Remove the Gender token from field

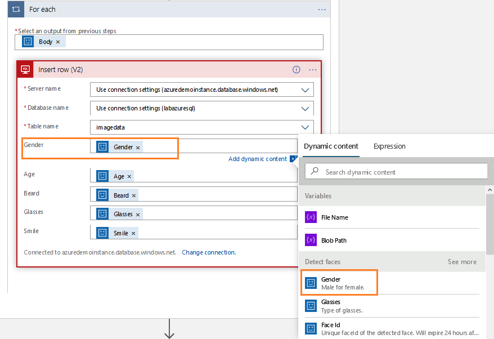click(x=138, y=148)
